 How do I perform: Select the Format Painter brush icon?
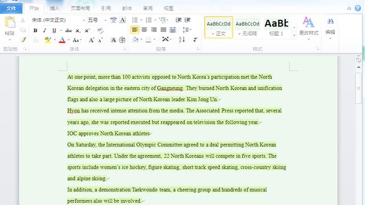(x=23, y=39)
